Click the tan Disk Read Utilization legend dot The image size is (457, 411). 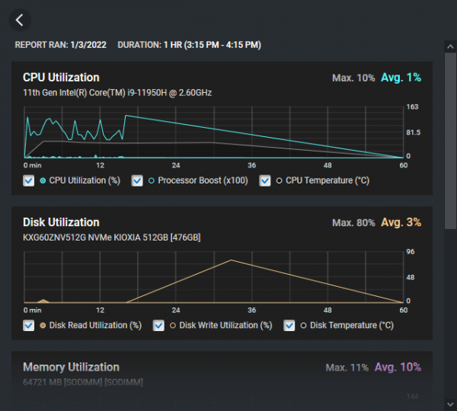point(43,326)
